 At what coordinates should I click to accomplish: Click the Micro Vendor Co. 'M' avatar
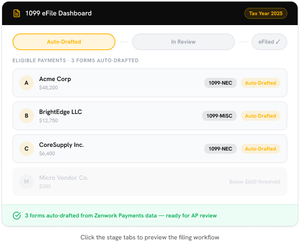click(x=27, y=182)
